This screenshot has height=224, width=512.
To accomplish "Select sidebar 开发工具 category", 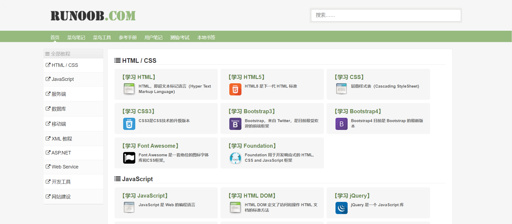I will point(73,182).
